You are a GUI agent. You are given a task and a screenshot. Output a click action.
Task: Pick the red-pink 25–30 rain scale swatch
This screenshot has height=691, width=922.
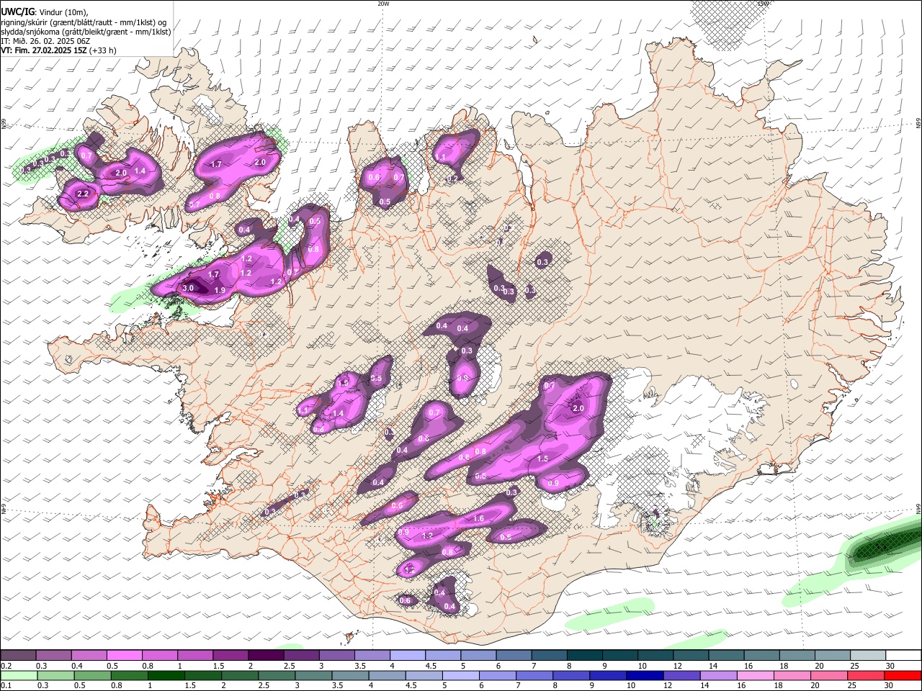[867, 676]
